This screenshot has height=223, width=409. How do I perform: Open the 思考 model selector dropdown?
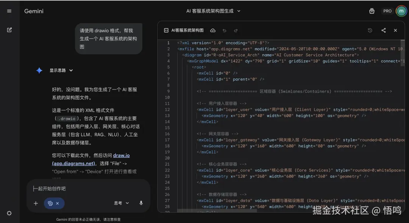[x=122, y=203]
